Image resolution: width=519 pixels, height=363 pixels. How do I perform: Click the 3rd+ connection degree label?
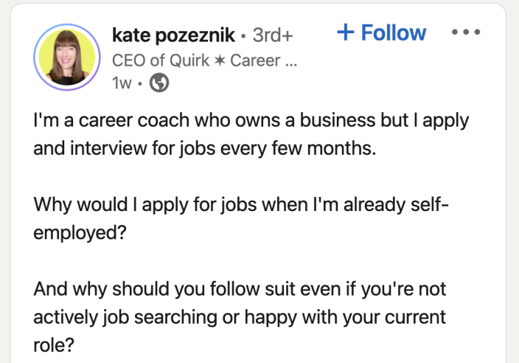273,34
